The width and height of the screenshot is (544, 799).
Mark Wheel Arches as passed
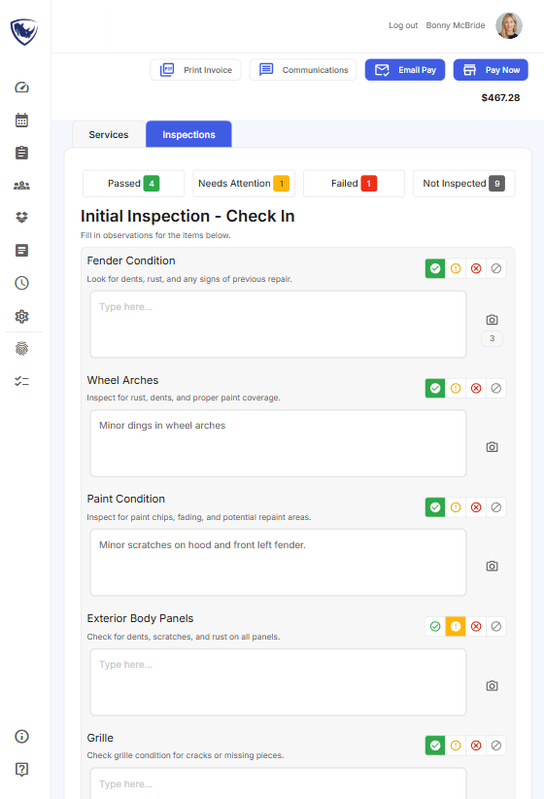pyautogui.click(x=435, y=388)
